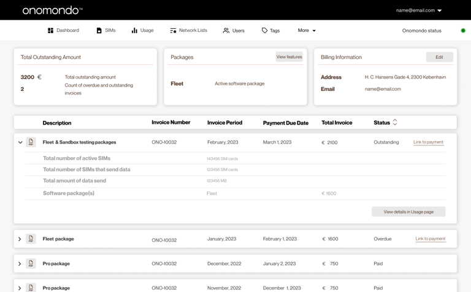Download PDF for Fleet & Sandbox invoice
471x292 pixels.
pos(31,142)
